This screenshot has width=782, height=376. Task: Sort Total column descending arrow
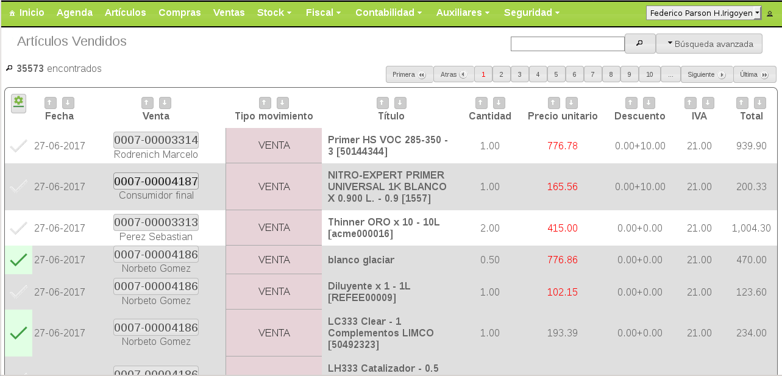[x=759, y=103]
